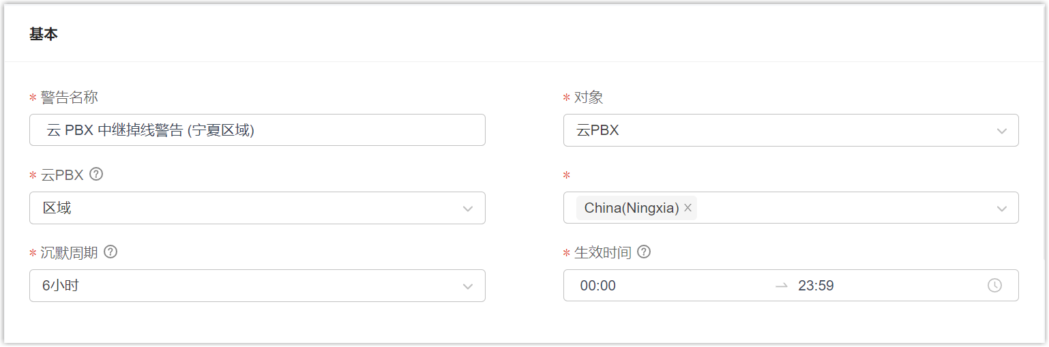Click the help icon next to 云PBX label
Viewport: 1049px width, 347px height.
[96, 175]
